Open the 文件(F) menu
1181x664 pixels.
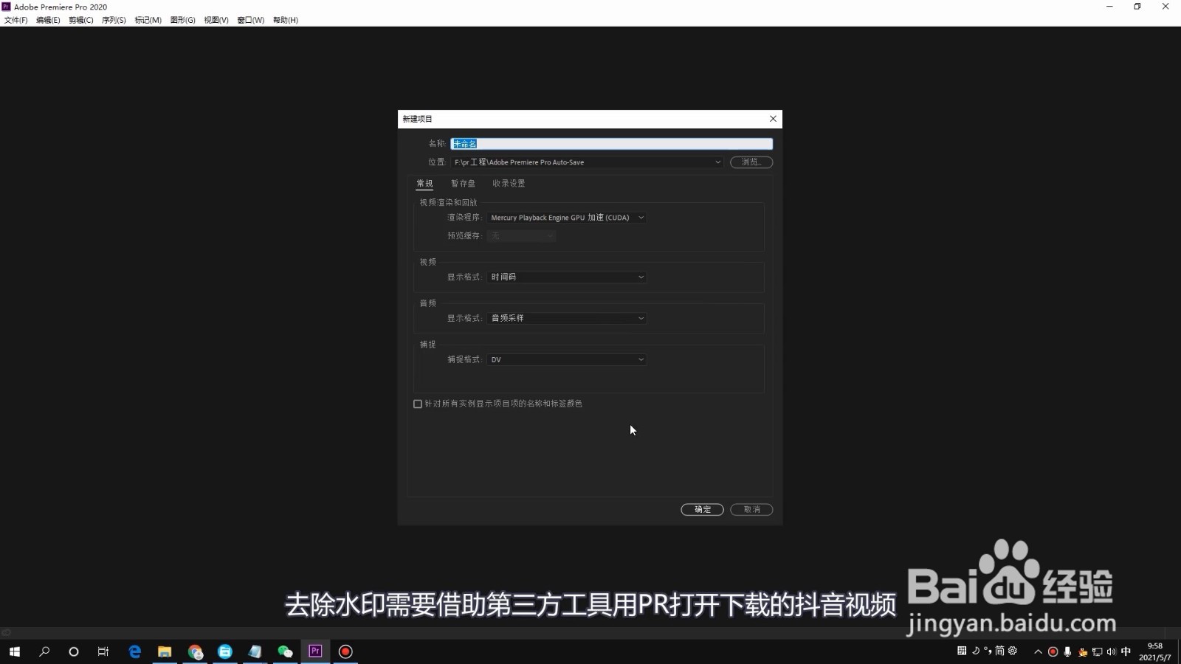[x=16, y=20]
